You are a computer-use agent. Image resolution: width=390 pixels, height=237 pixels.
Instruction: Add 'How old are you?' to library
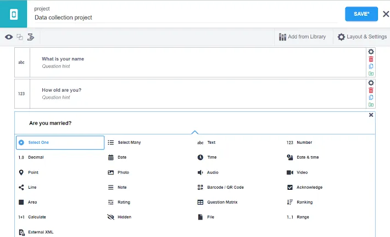[x=371, y=105]
